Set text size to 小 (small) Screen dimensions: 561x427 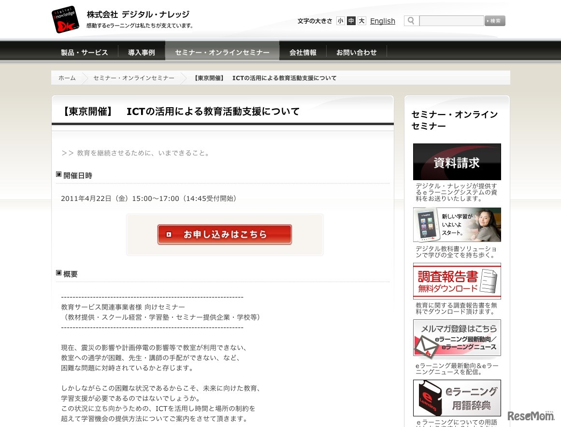pyautogui.click(x=341, y=21)
